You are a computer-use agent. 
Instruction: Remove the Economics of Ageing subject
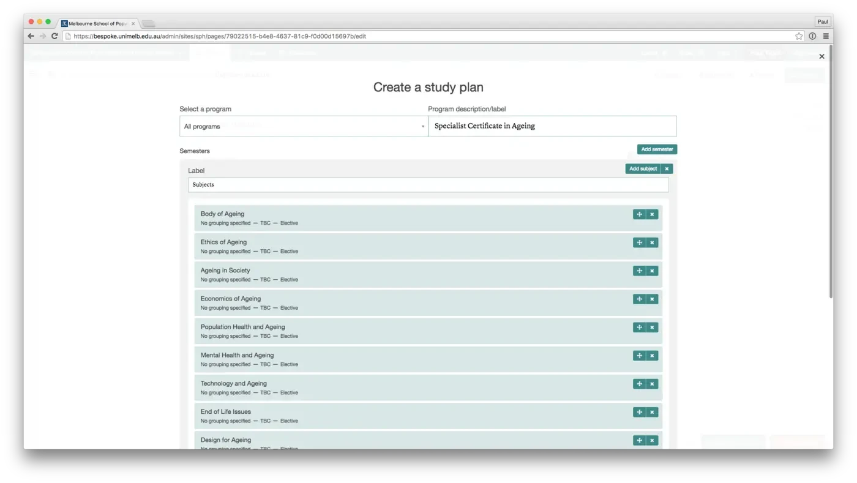click(x=652, y=299)
